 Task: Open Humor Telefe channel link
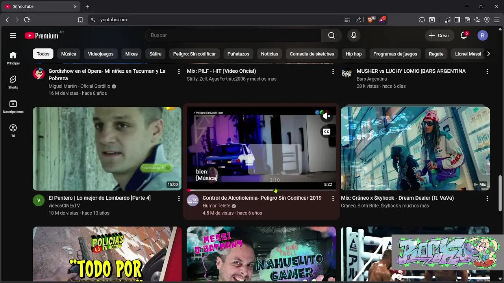click(216, 206)
